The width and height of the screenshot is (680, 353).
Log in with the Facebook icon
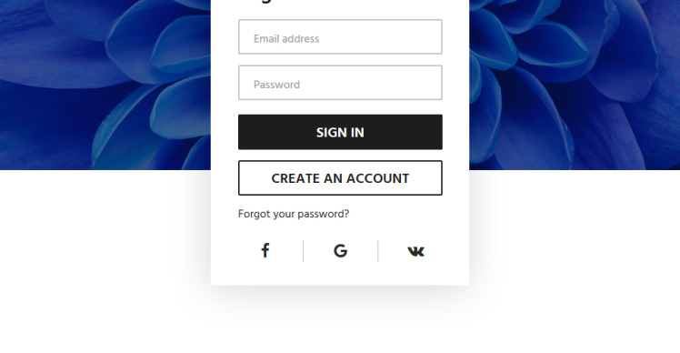point(265,251)
